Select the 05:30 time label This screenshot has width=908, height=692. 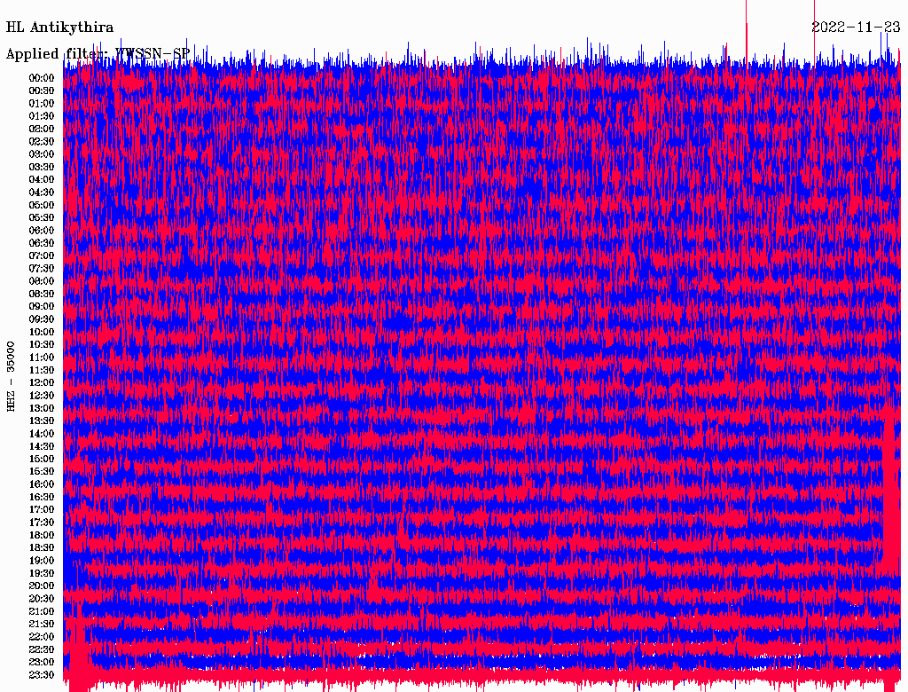[x=42, y=218]
